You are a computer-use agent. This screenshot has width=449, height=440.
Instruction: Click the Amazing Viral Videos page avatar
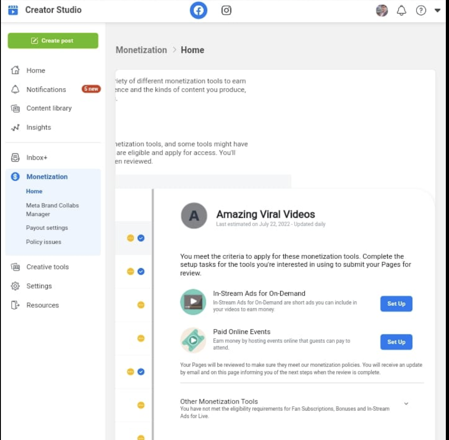click(194, 216)
